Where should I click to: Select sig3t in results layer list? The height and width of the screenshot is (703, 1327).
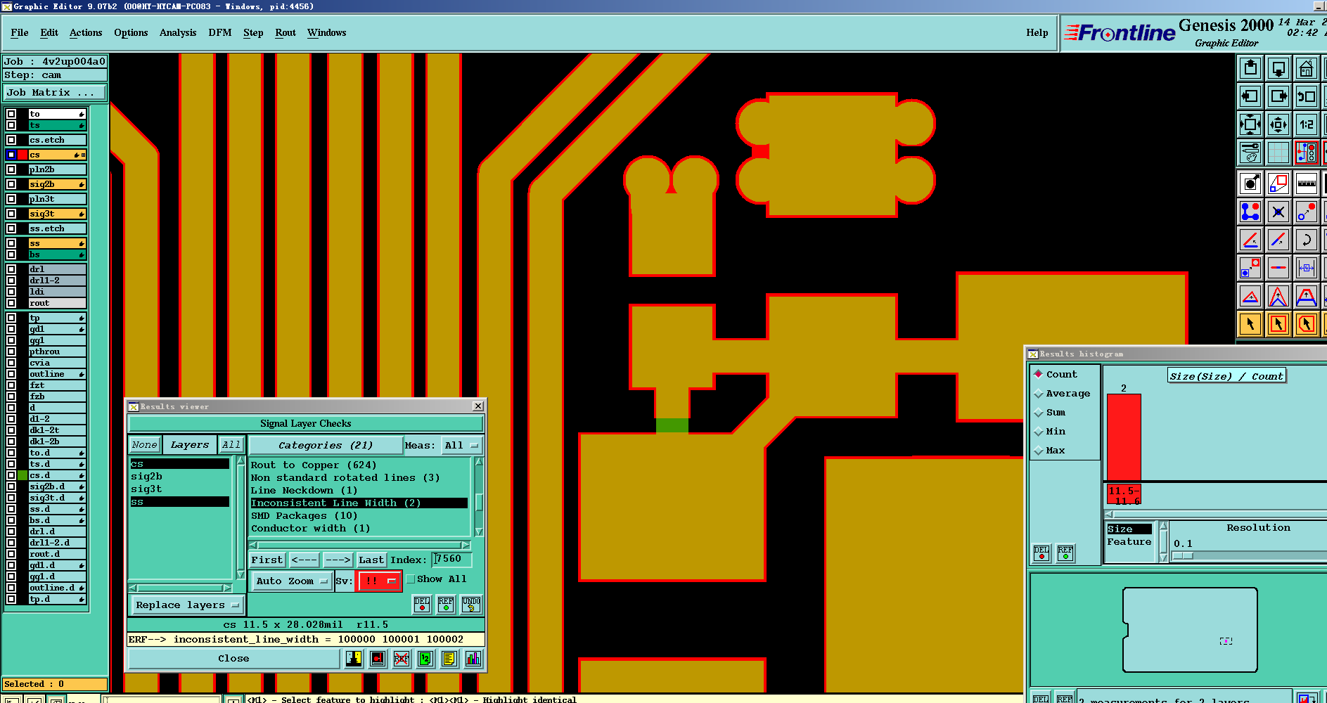(146, 489)
